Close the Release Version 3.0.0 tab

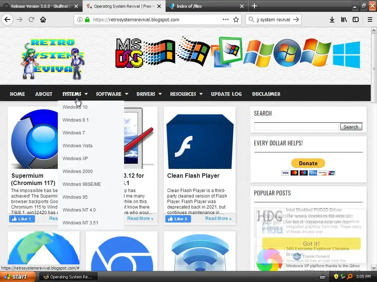[x=76, y=6]
